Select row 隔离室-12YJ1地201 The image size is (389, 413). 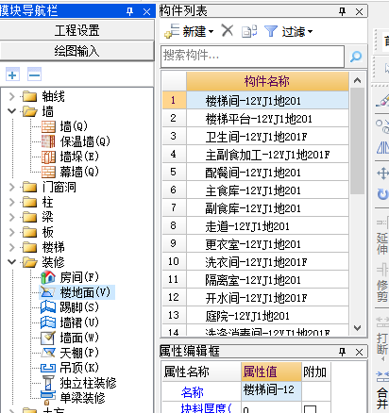pos(256,280)
